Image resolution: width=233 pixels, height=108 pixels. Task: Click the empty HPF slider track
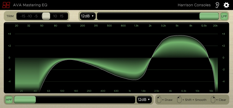click(85, 100)
